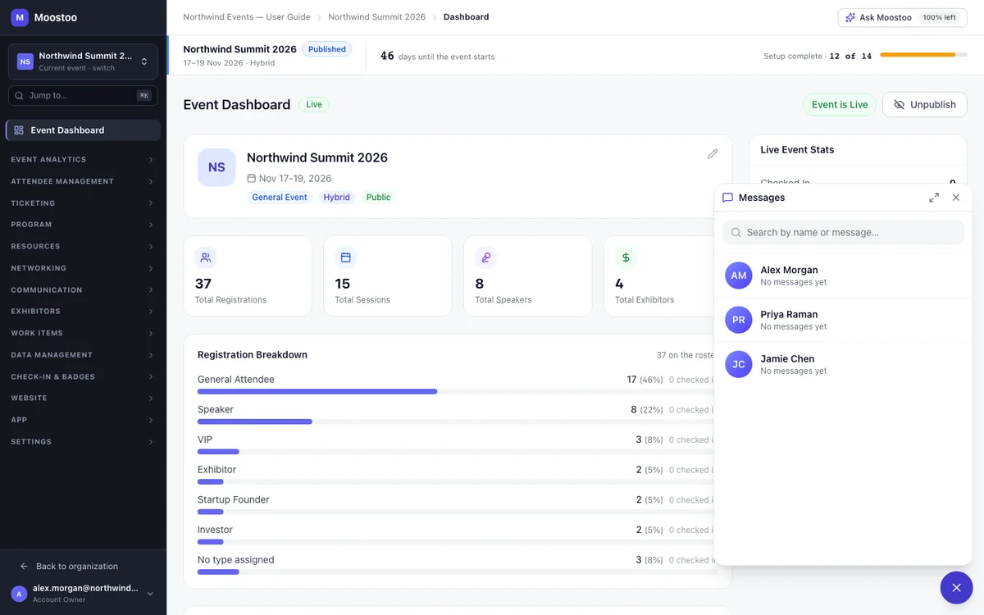Click the setup complete progress bar
The width and height of the screenshot is (984, 615).
point(923,55)
